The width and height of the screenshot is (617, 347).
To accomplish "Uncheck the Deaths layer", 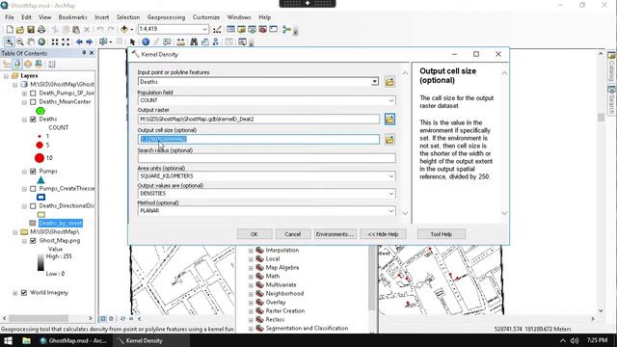I will [x=33, y=120].
